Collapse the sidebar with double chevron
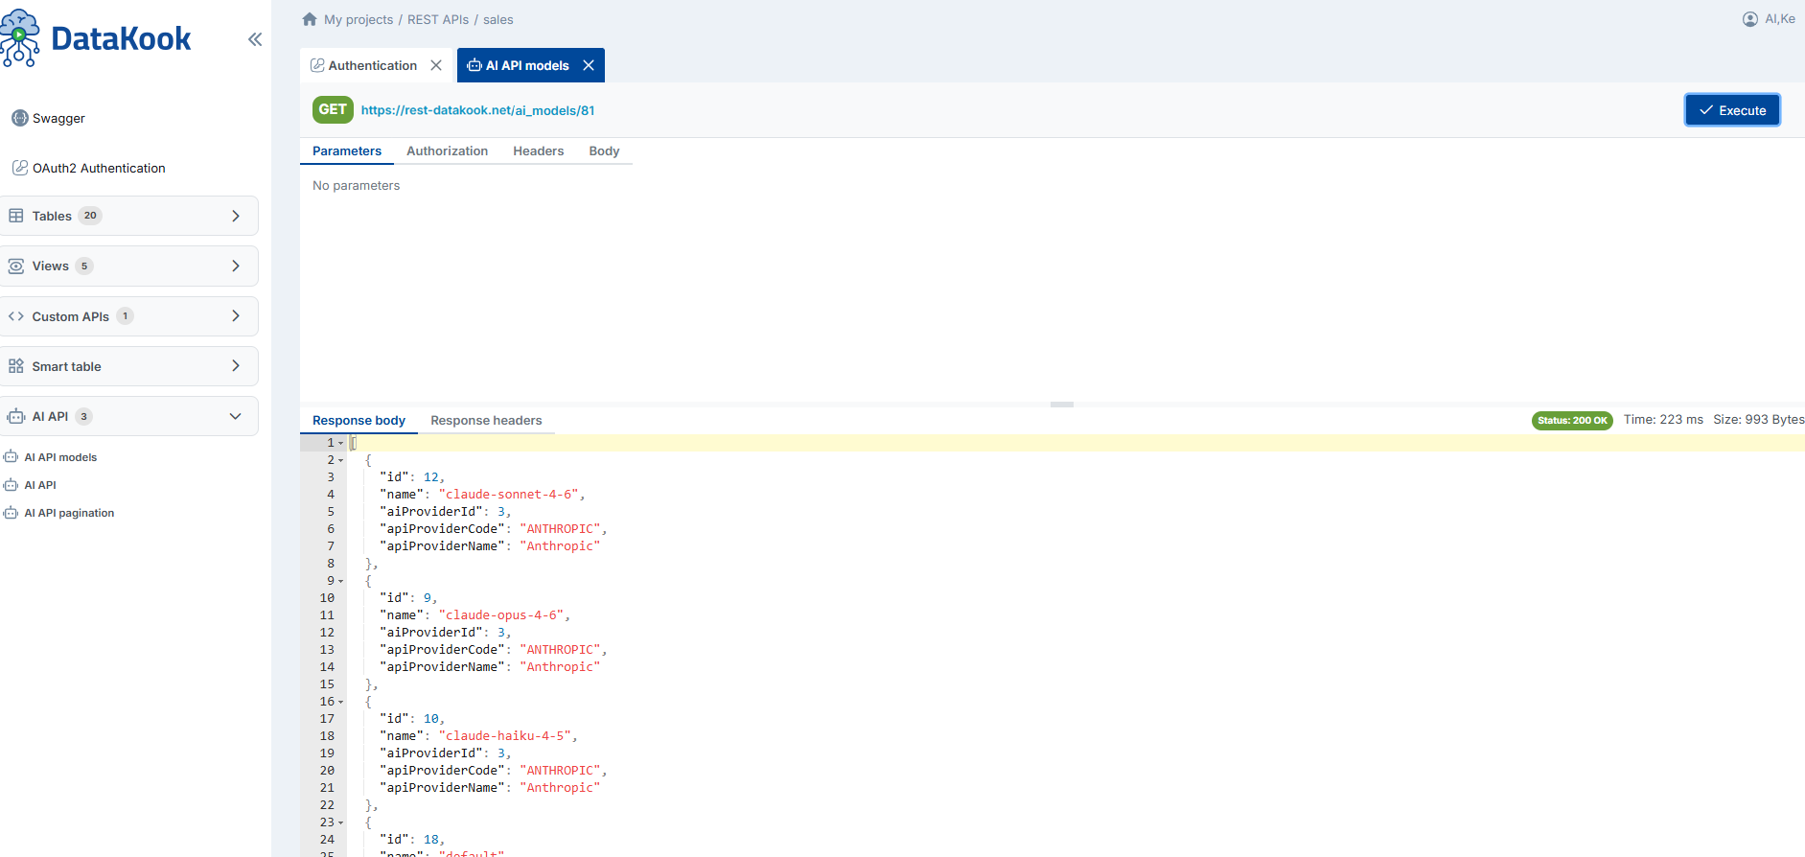This screenshot has width=1805, height=857. click(x=255, y=39)
